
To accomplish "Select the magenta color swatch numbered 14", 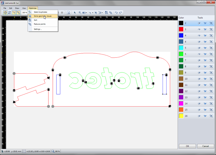I will 181,104.
